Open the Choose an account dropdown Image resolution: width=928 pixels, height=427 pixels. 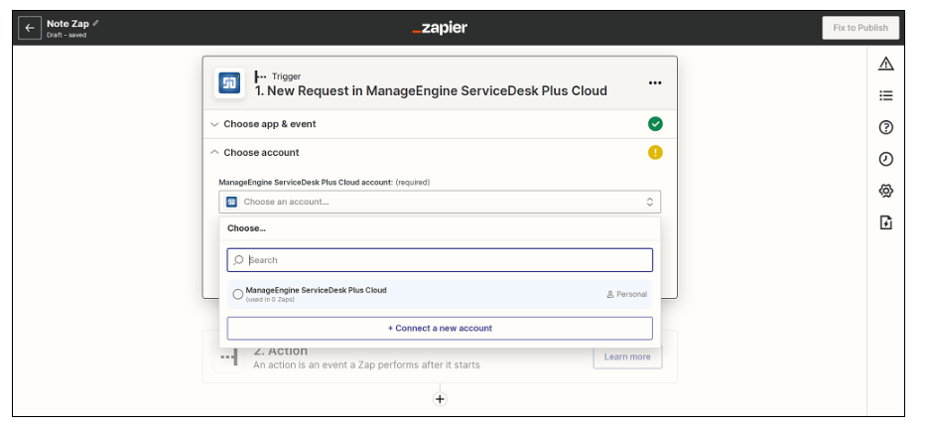439,202
